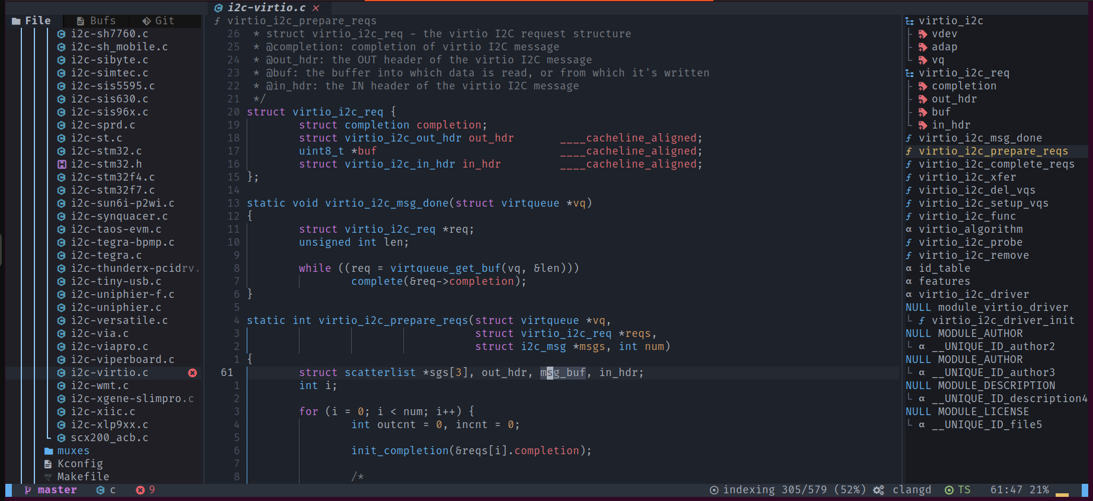Click the indexing progress indicator
This screenshot has height=501, width=1093.
click(787, 490)
